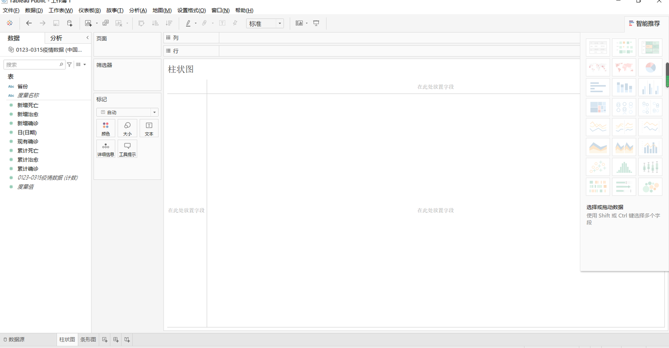Click the Tableau start page logo icon
Image resolution: width=669 pixels, height=348 pixels.
tap(10, 23)
